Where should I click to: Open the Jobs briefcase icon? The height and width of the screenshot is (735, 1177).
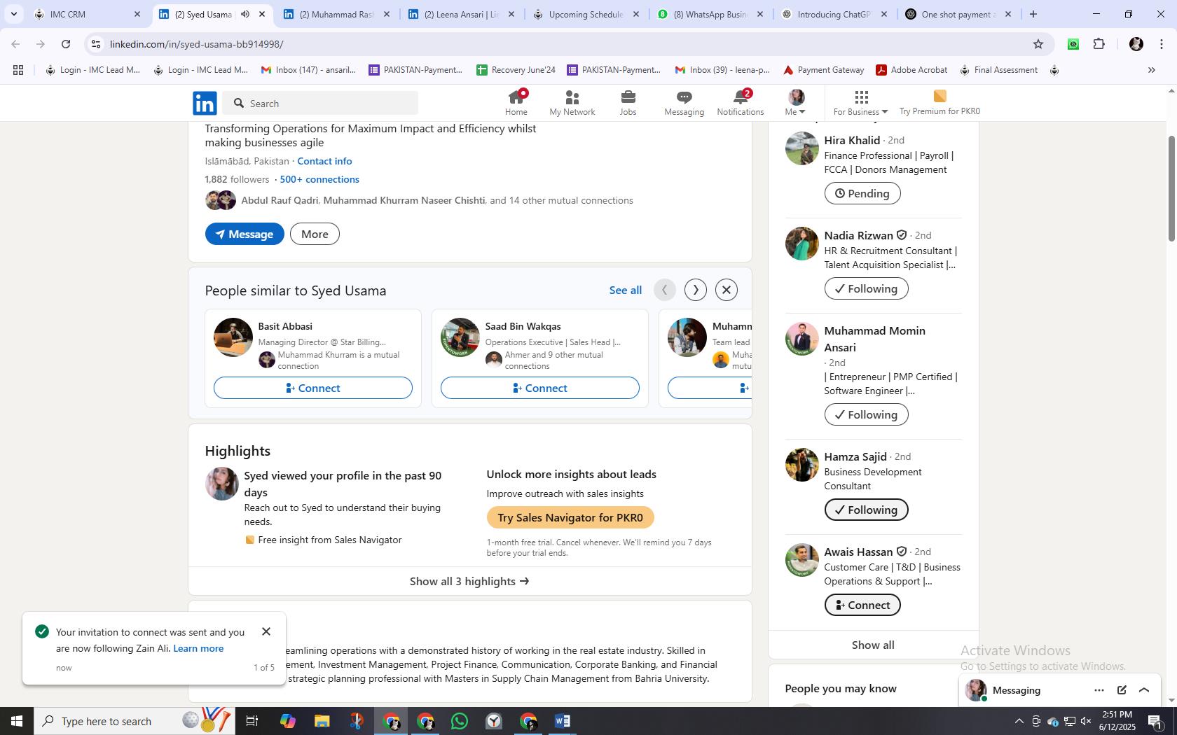pyautogui.click(x=628, y=103)
